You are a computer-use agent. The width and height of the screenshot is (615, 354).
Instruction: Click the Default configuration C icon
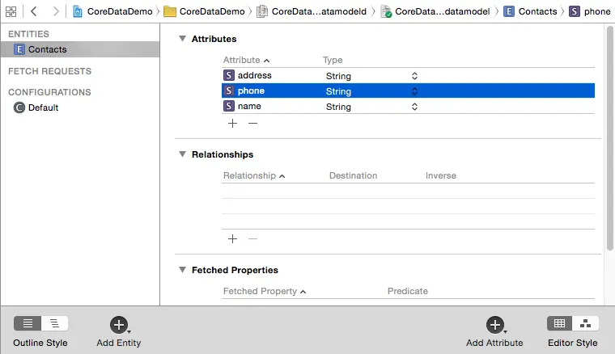click(x=19, y=107)
